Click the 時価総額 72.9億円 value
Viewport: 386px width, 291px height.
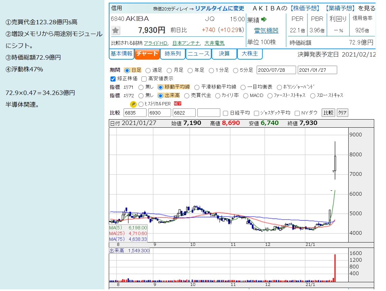[x=361, y=42]
